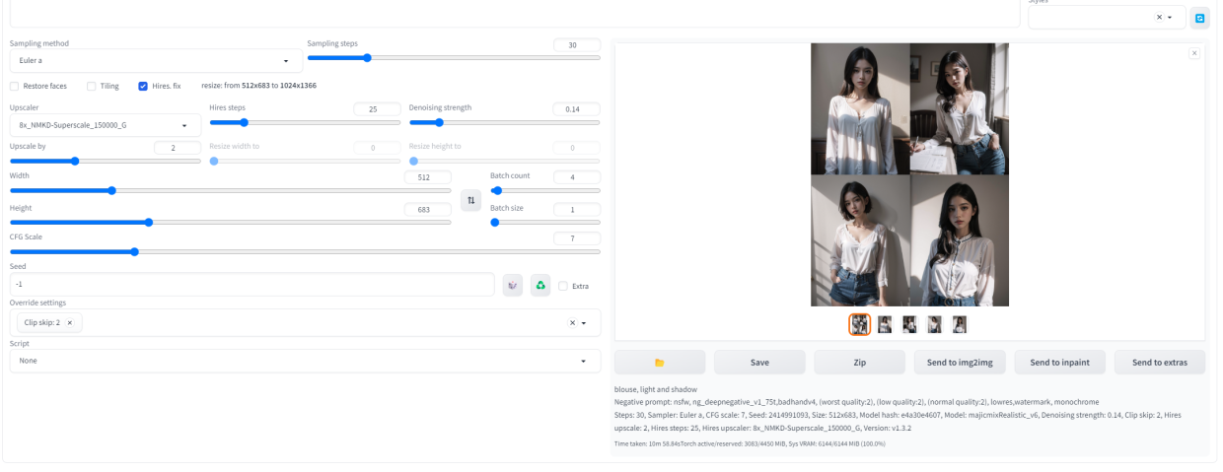Toggle the Restore faces checkbox
The height and width of the screenshot is (472, 1223).
(x=15, y=86)
